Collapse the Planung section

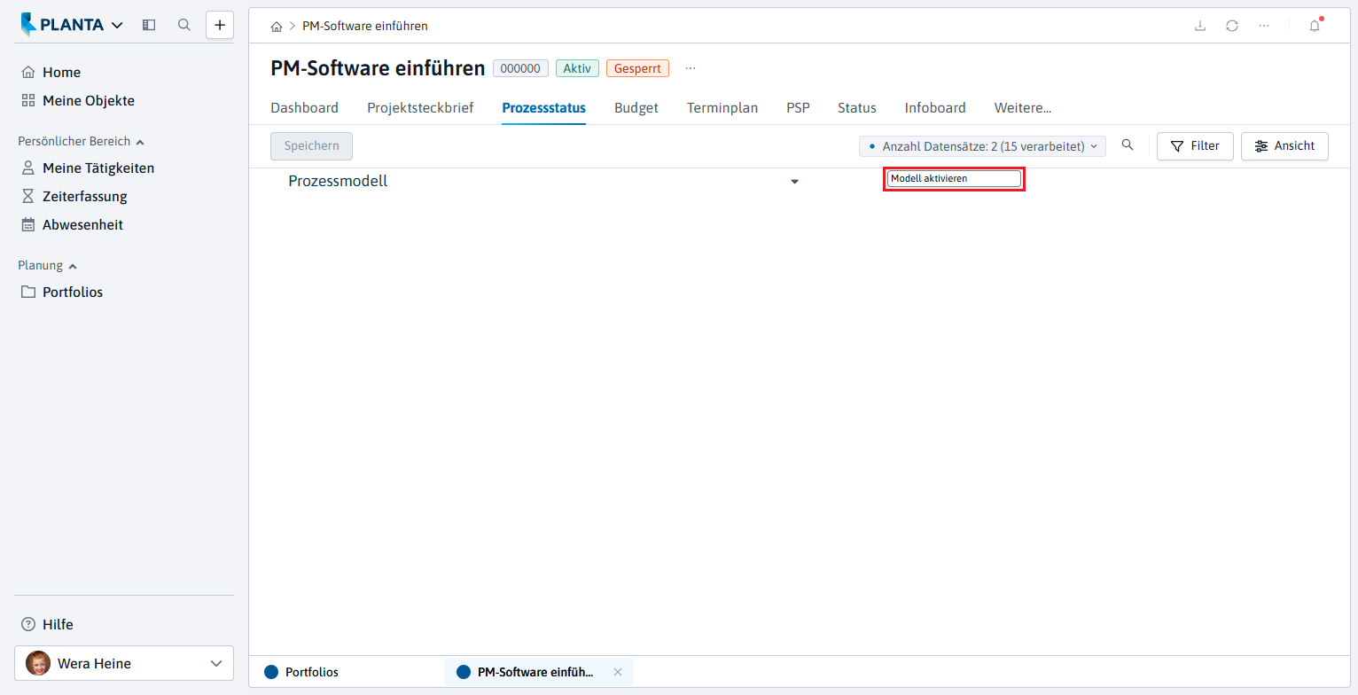tap(48, 265)
